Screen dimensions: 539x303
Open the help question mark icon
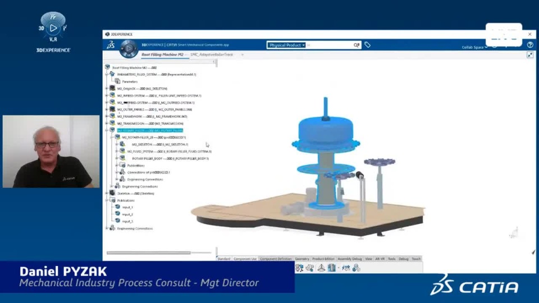coord(530,45)
